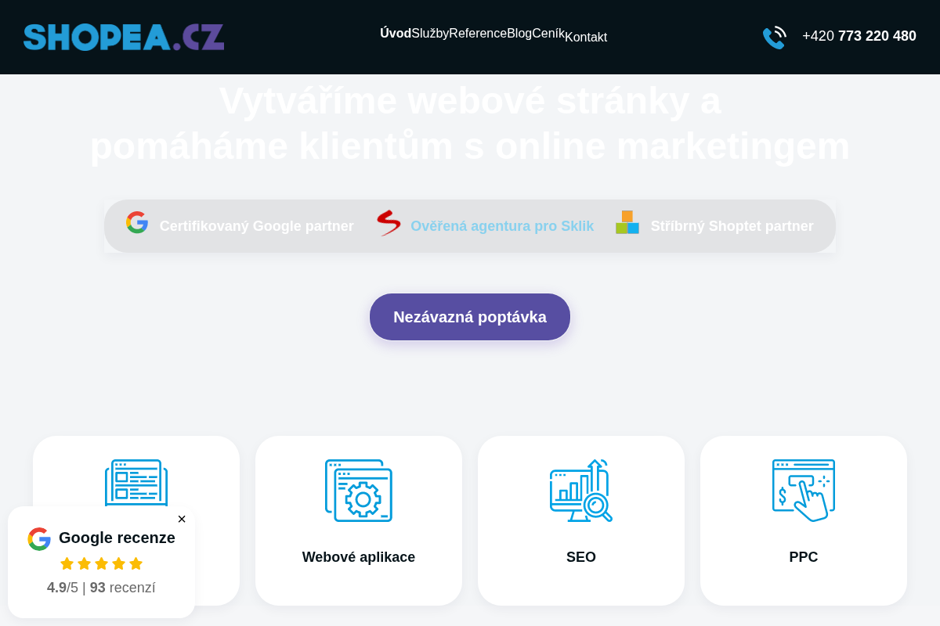
Task: Click the web page layout icon above the reviews popup
Action: (x=136, y=483)
